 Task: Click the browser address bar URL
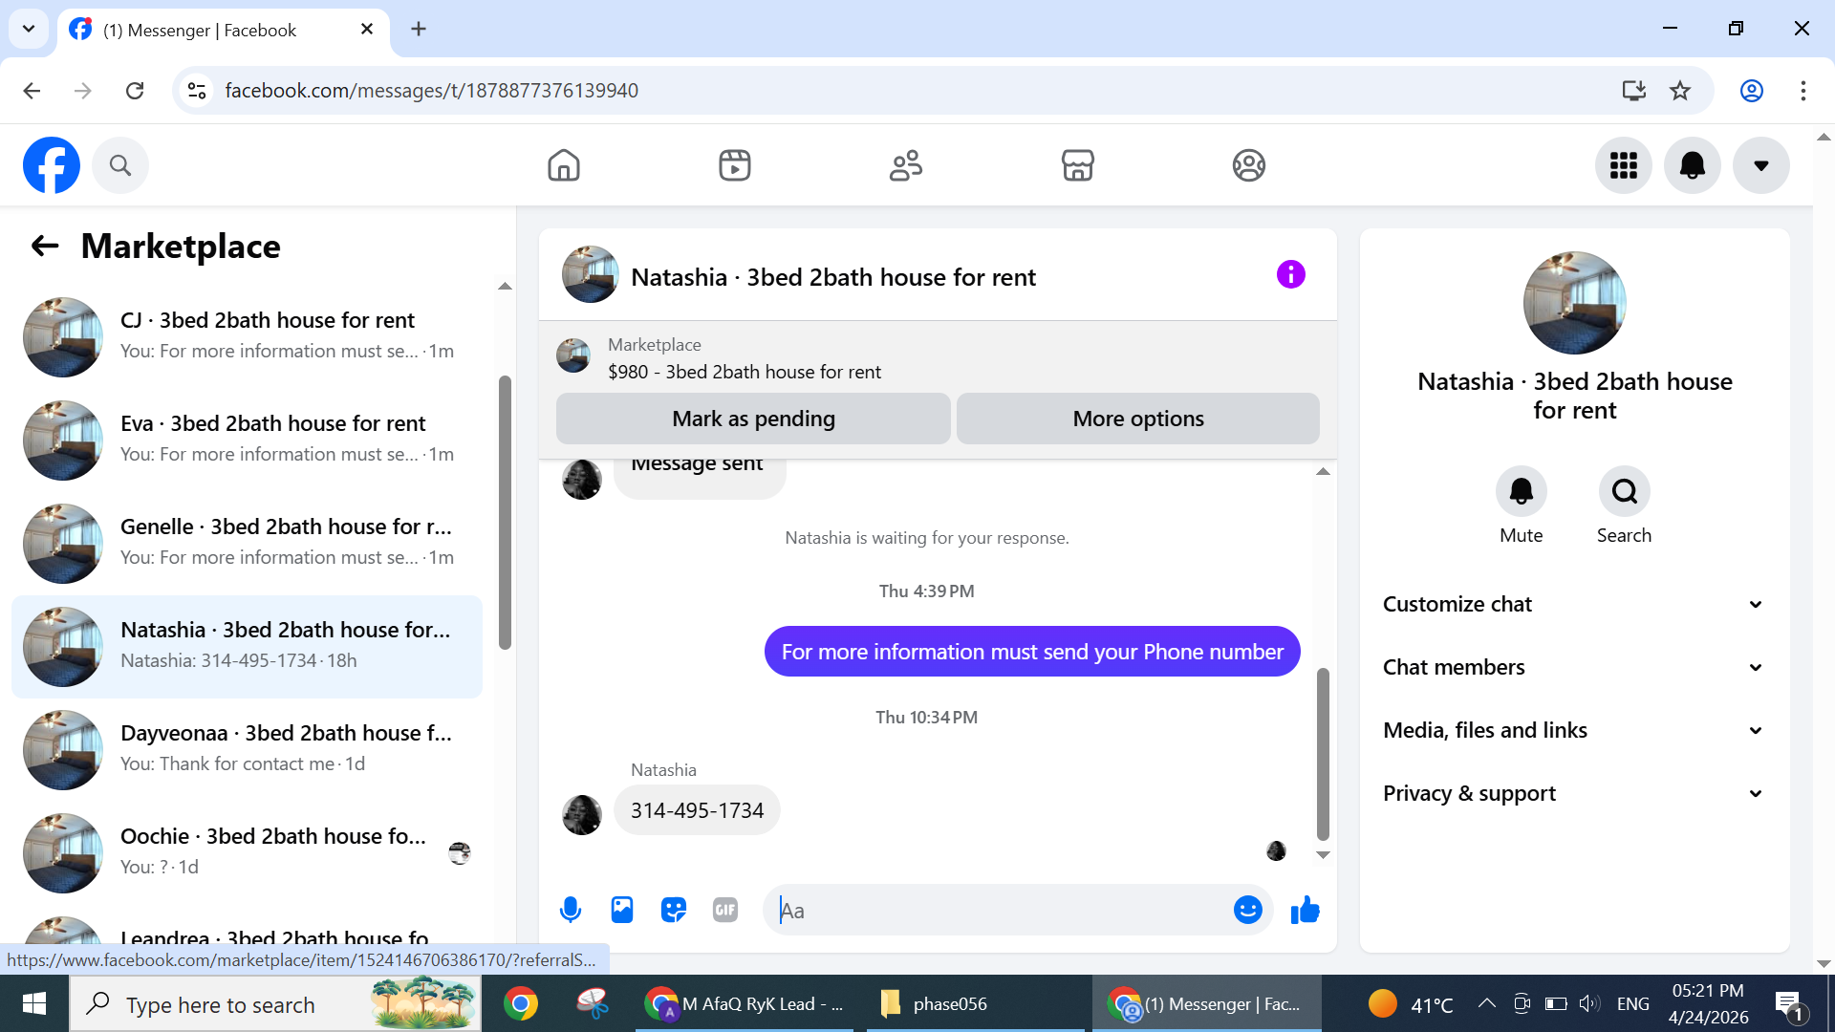[431, 91]
